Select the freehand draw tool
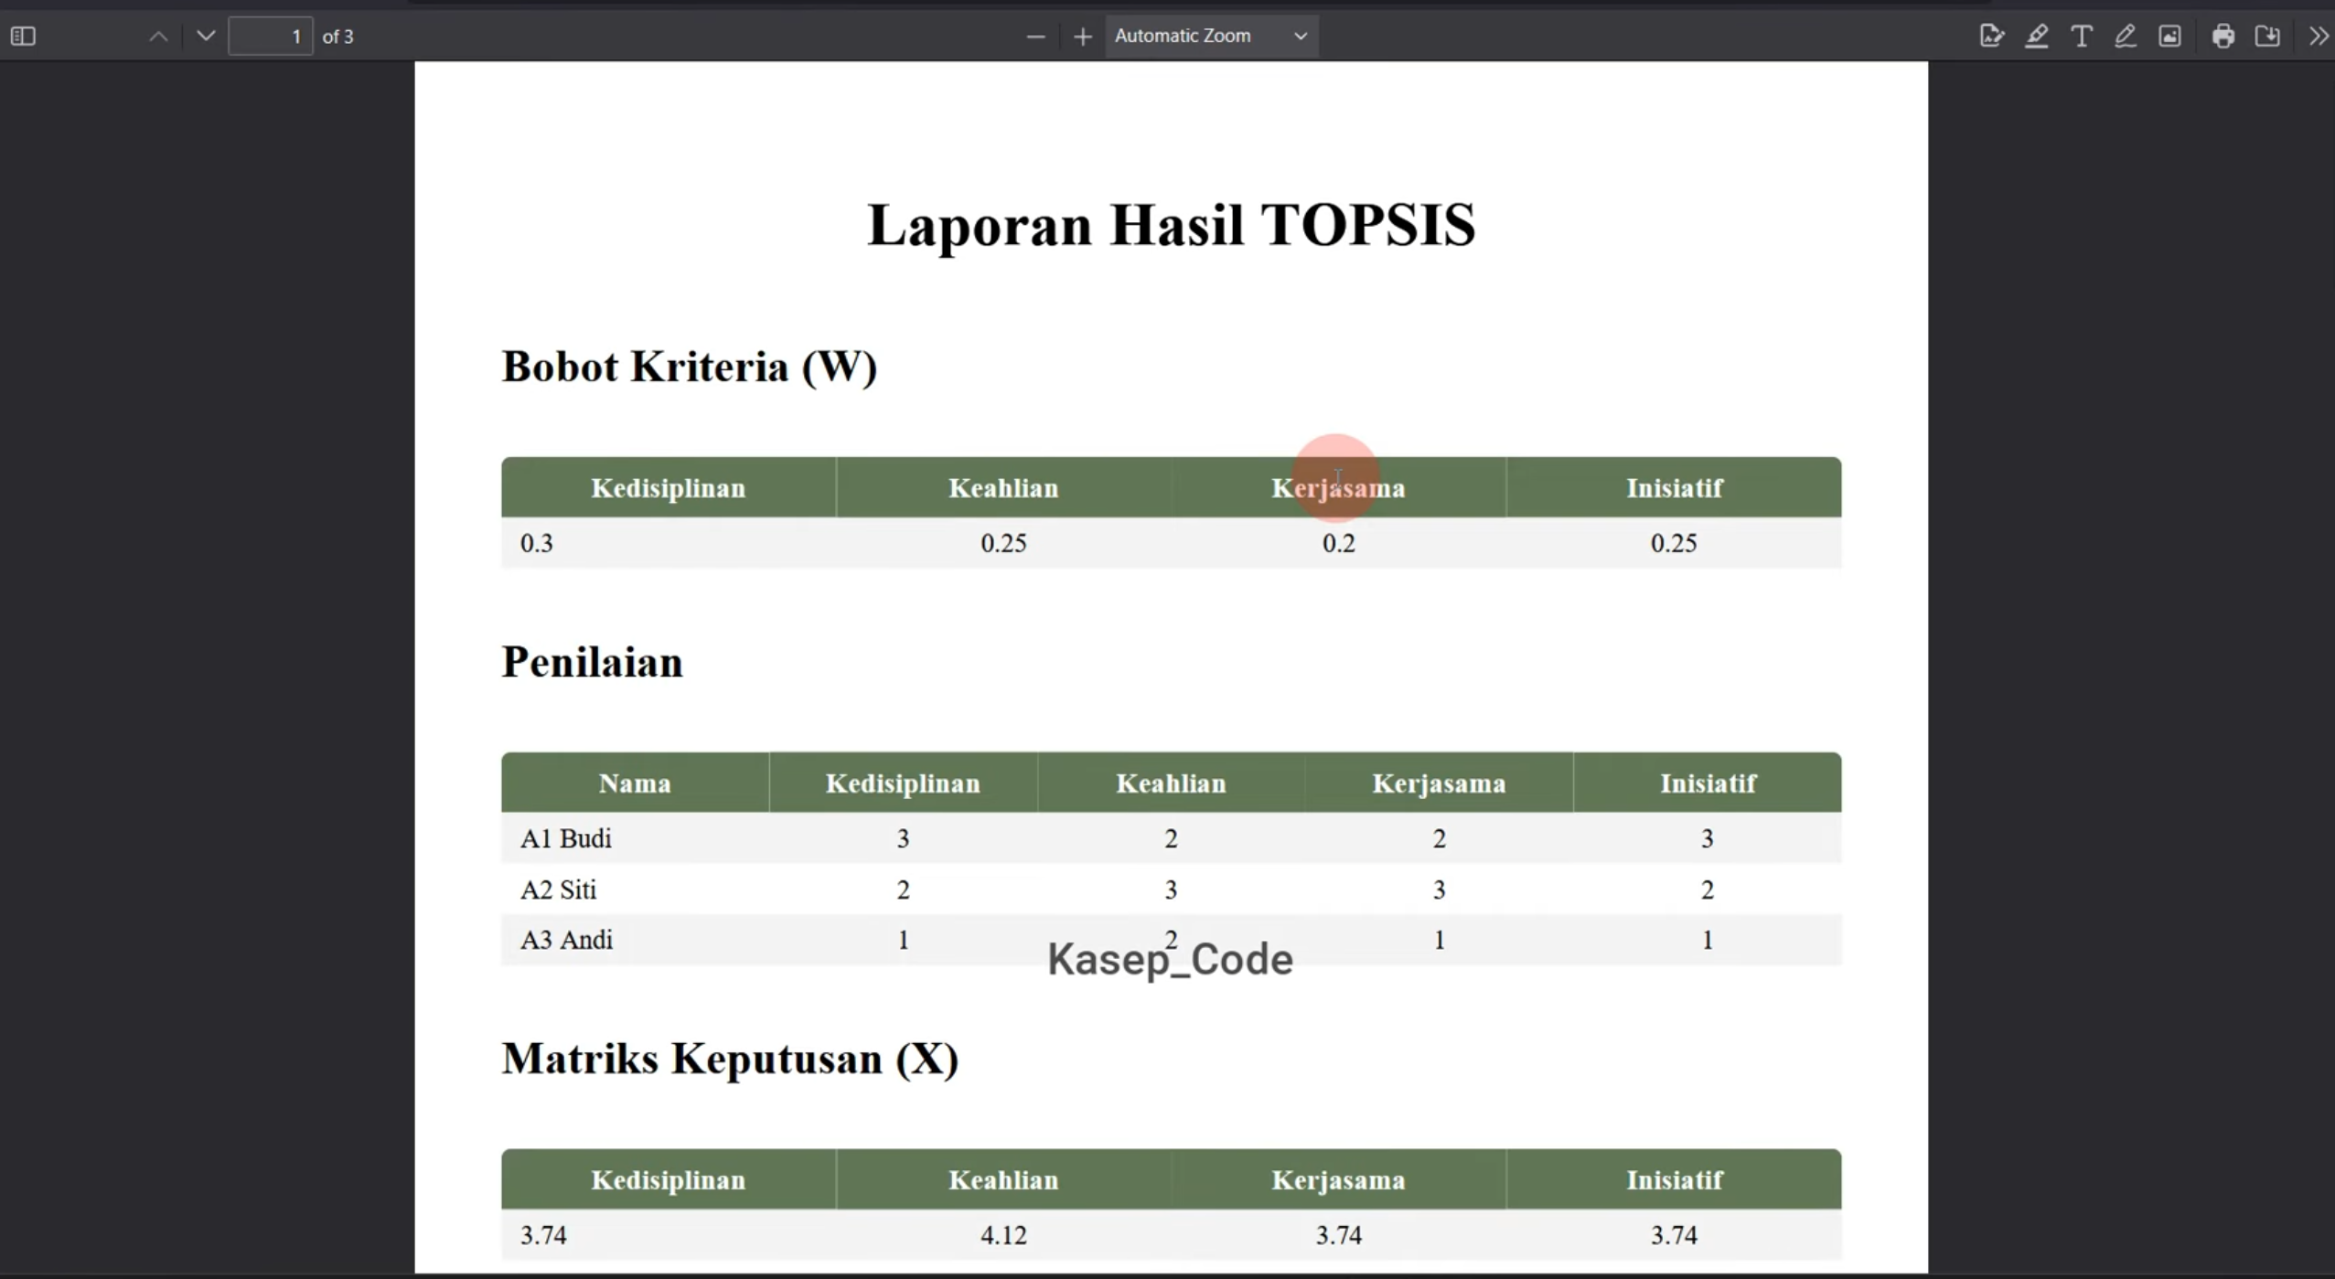The image size is (2335, 1279). tap(2126, 37)
